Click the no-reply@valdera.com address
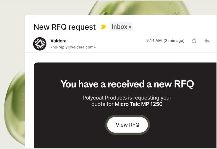This screenshot has height=149, width=217. coord(73,47)
